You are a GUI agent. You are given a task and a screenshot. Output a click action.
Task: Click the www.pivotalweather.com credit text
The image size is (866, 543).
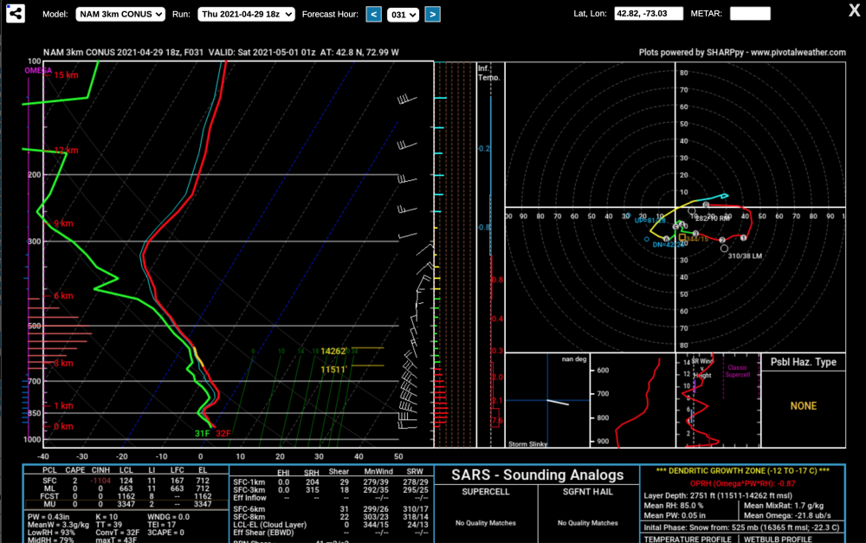[798, 53]
